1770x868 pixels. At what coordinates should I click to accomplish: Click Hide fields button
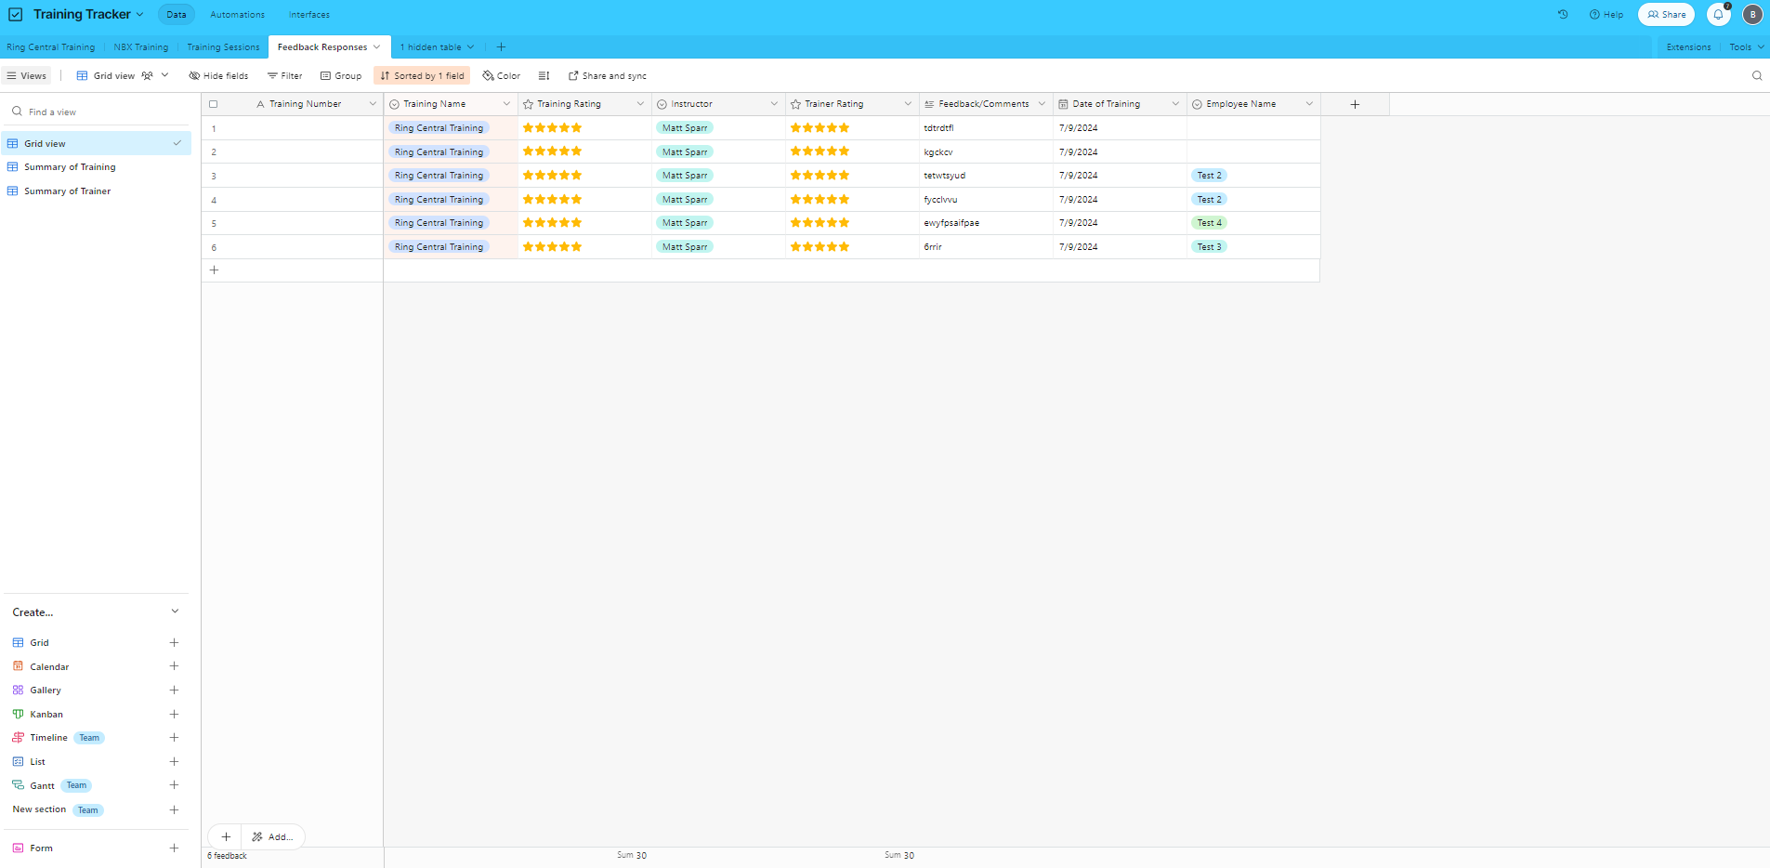218,76
